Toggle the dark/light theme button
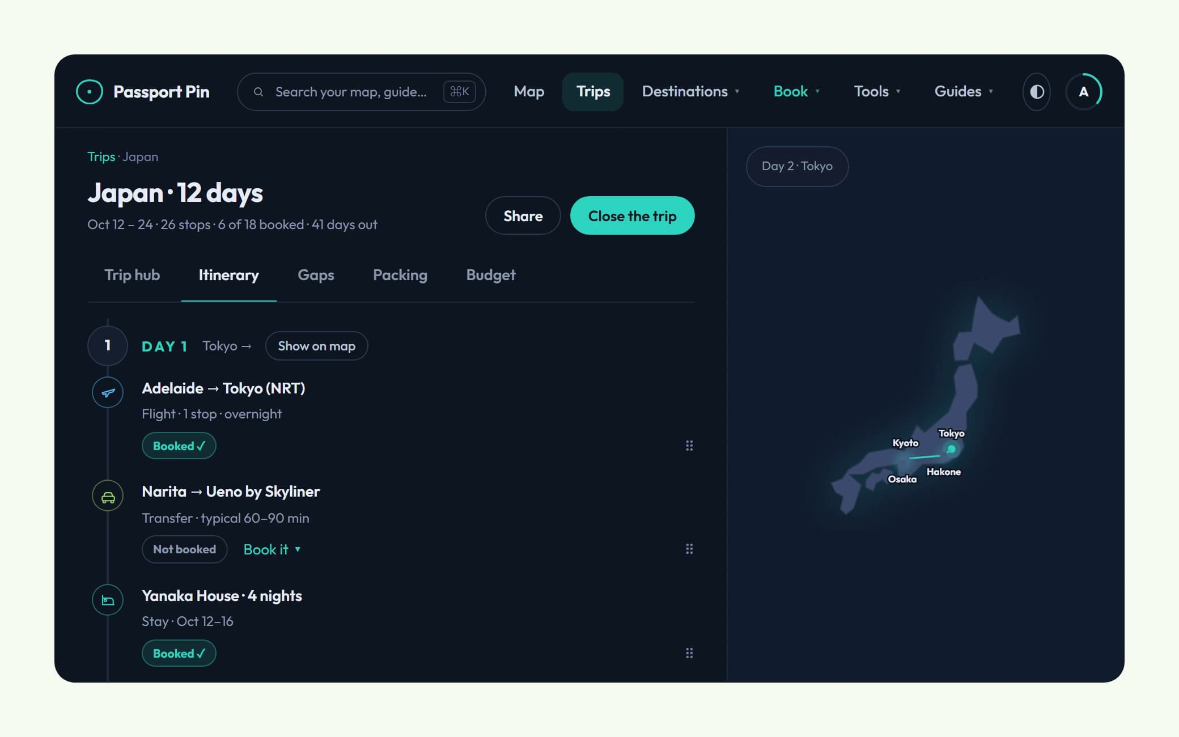Screen dimensions: 1179x737 click(1037, 92)
